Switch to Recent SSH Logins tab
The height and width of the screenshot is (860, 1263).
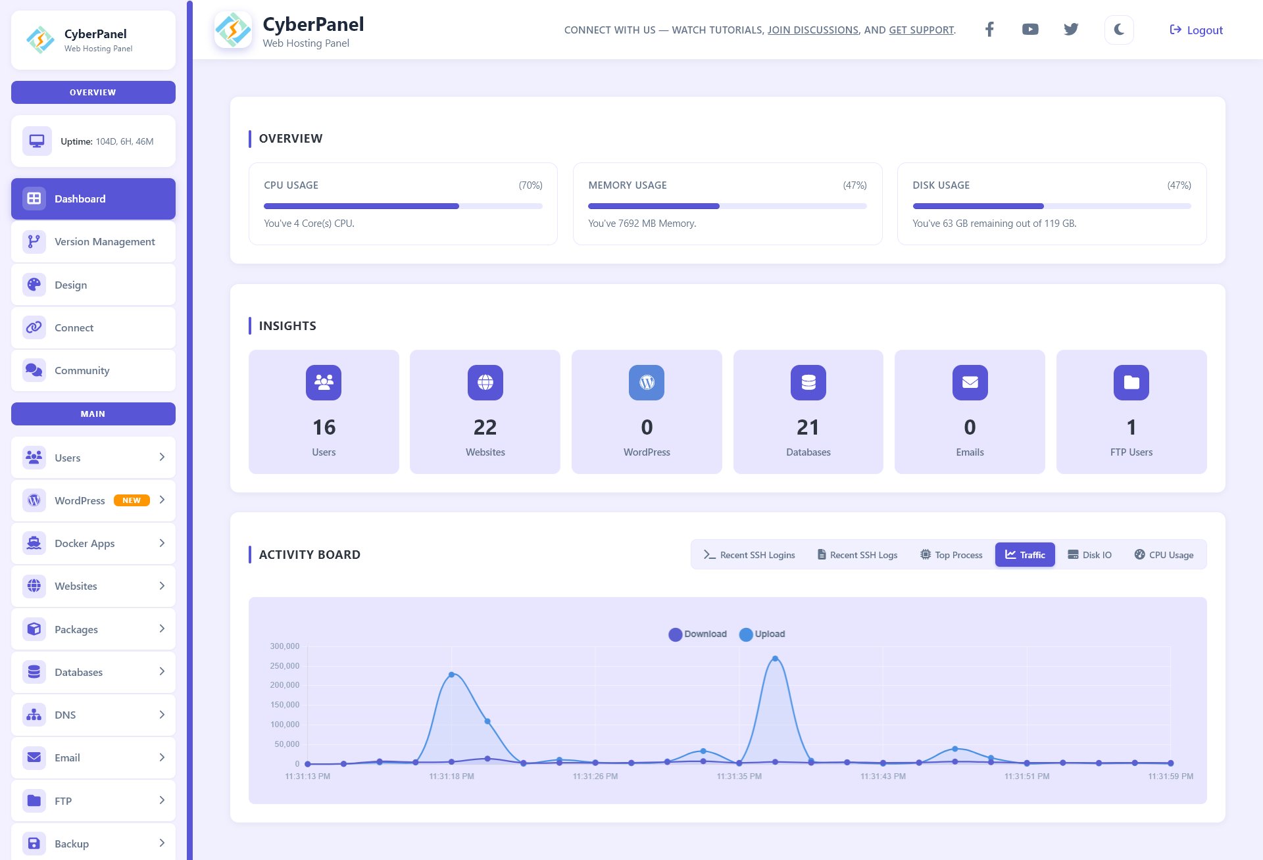(749, 555)
